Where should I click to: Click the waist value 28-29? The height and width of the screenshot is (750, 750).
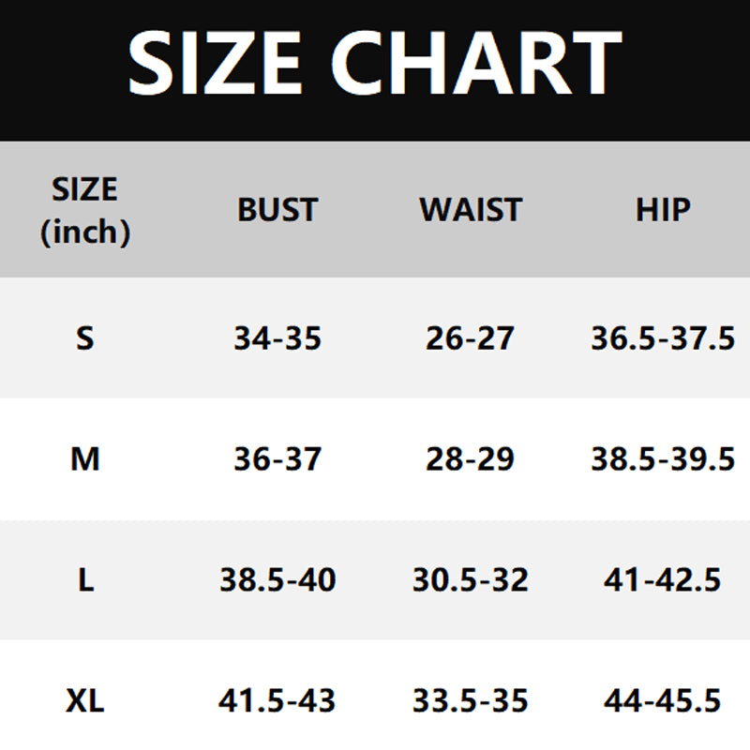click(x=471, y=459)
